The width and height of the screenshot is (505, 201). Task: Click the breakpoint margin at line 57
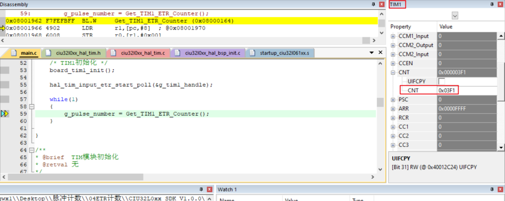5,99
